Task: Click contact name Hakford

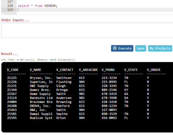Action: point(63,106)
